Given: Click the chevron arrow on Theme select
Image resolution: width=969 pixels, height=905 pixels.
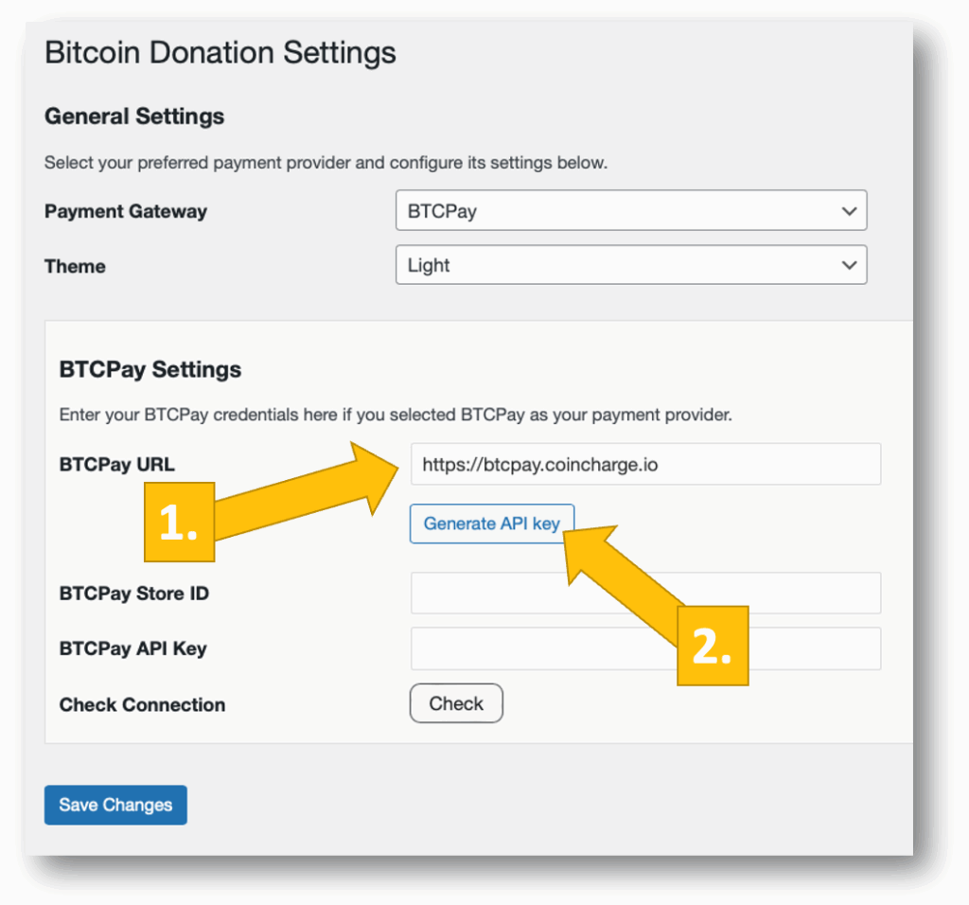Looking at the screenshot, I should tap(848, 266).
